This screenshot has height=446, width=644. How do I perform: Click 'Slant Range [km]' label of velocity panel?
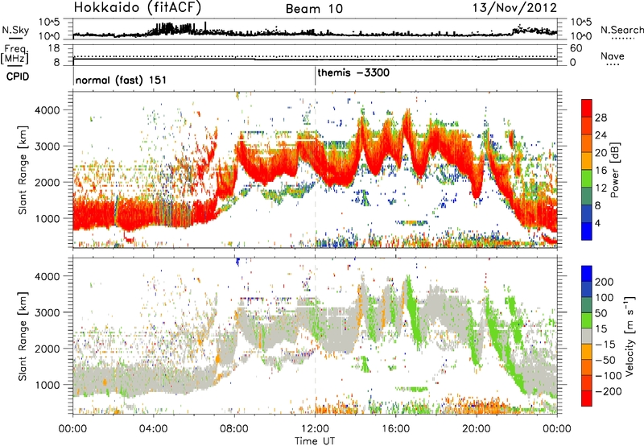[x=23, y=337]
